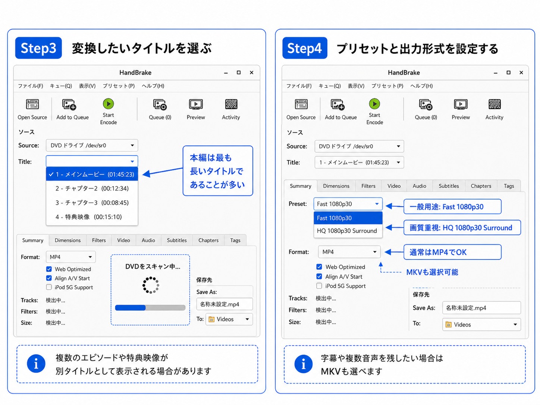Choose HQ 1080p30 Surround preset

[348, 231]
